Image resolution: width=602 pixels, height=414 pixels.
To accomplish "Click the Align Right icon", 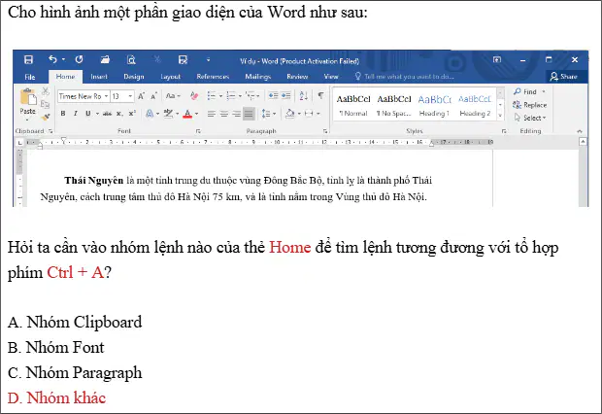I will click(x=237, y=114).
